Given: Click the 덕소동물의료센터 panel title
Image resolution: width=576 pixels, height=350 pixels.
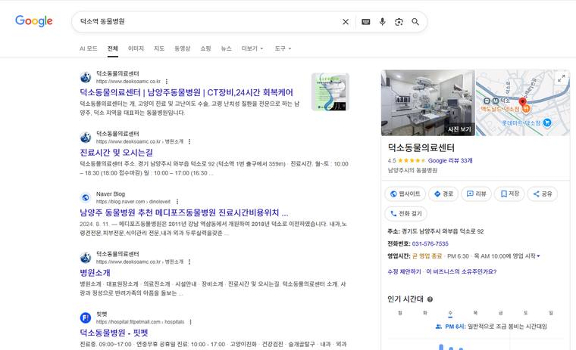Looking at the screenshot, I should click(x=421, y=147).
